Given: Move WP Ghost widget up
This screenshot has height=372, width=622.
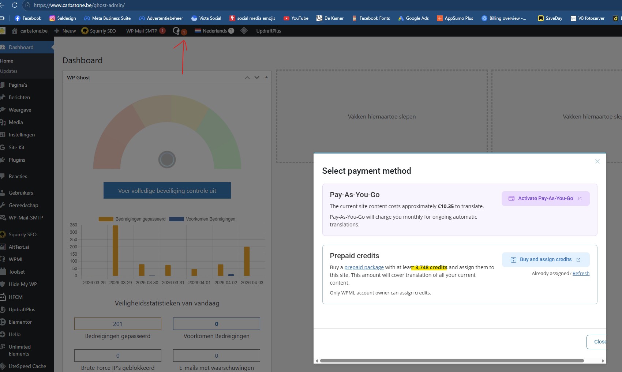Looking at the screenshot, I should point(247,78).
